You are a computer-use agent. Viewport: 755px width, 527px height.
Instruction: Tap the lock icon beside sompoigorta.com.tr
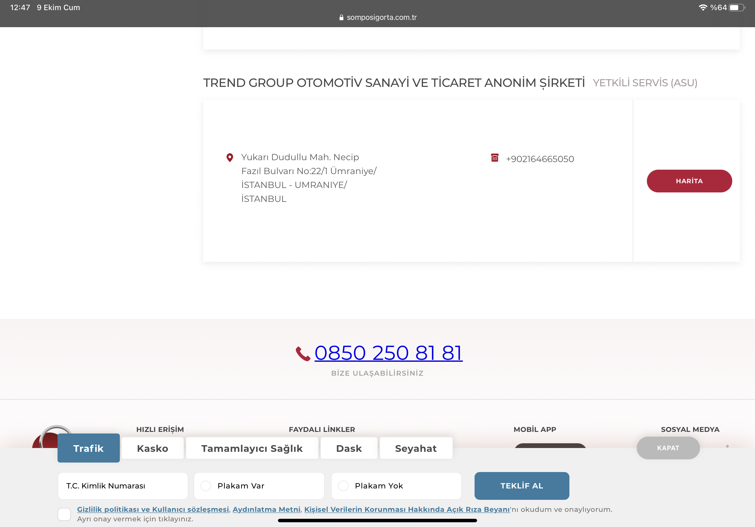[341, 17]
